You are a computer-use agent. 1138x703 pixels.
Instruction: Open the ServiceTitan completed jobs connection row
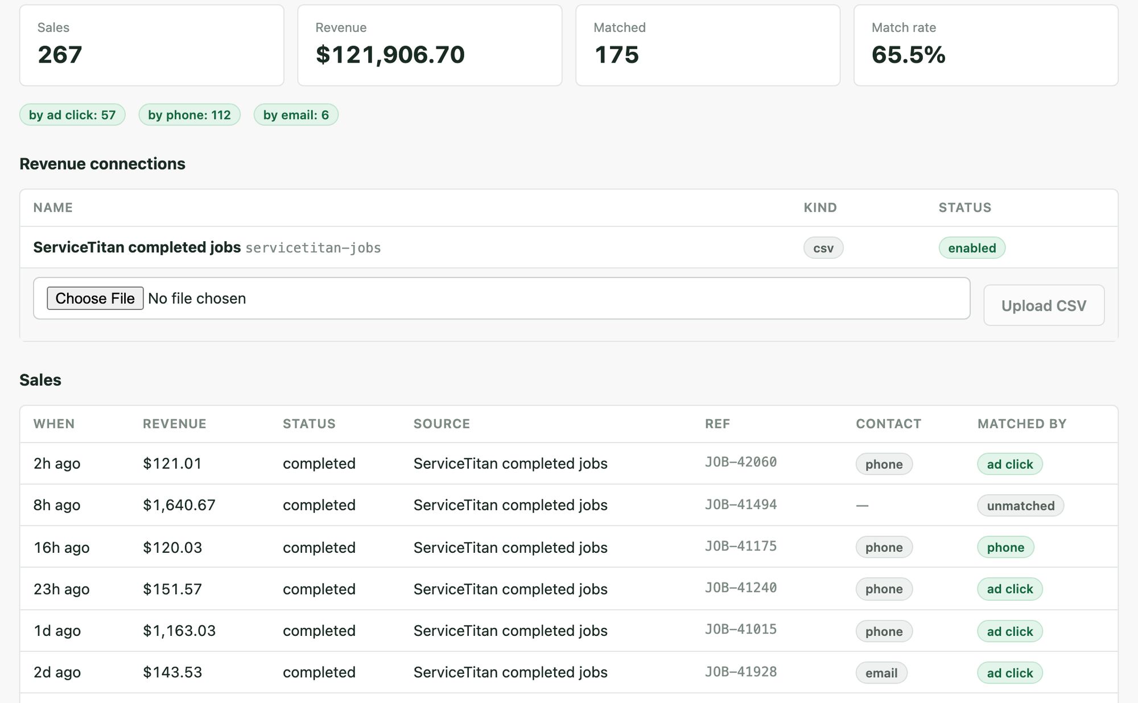pyautogui.click(x=569, y=247)
